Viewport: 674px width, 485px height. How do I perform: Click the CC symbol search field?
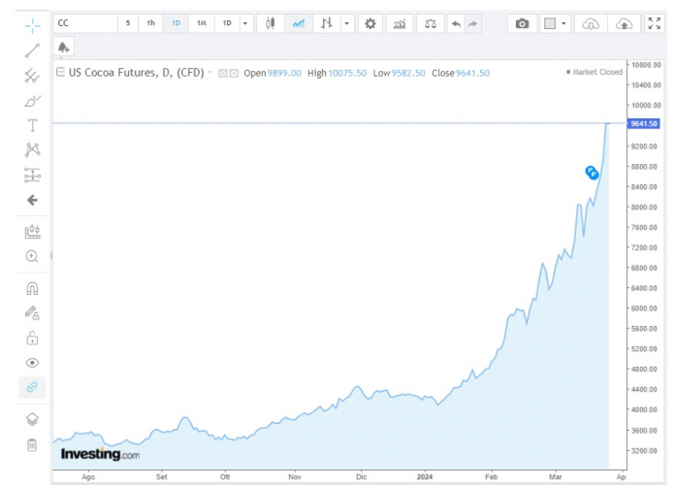click(x=85, y=23)
